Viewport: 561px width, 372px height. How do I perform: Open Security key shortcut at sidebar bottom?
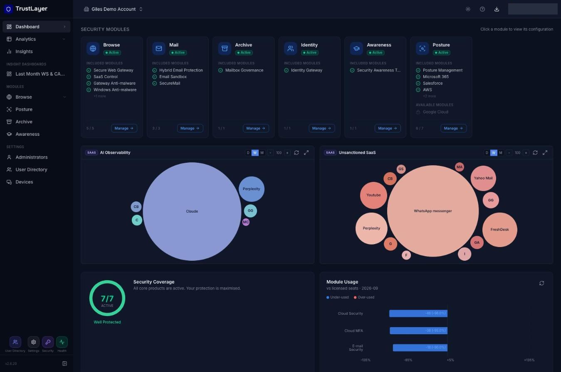[x=48, y=342]
